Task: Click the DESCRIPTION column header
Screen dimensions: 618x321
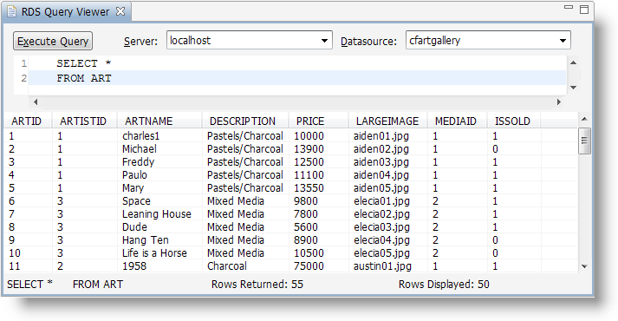Action: [x=245, y=121]
